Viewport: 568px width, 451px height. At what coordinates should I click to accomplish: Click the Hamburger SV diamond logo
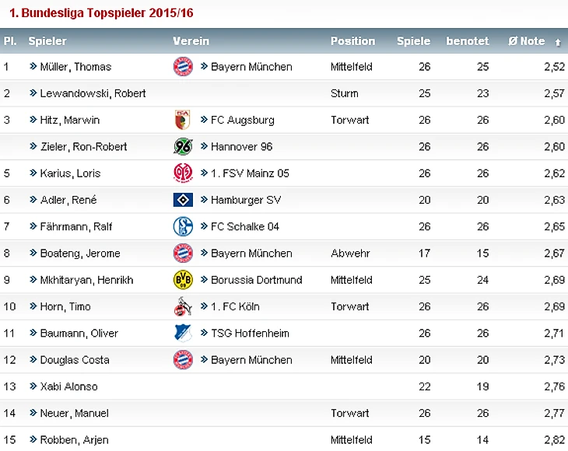tap(183, 200)
